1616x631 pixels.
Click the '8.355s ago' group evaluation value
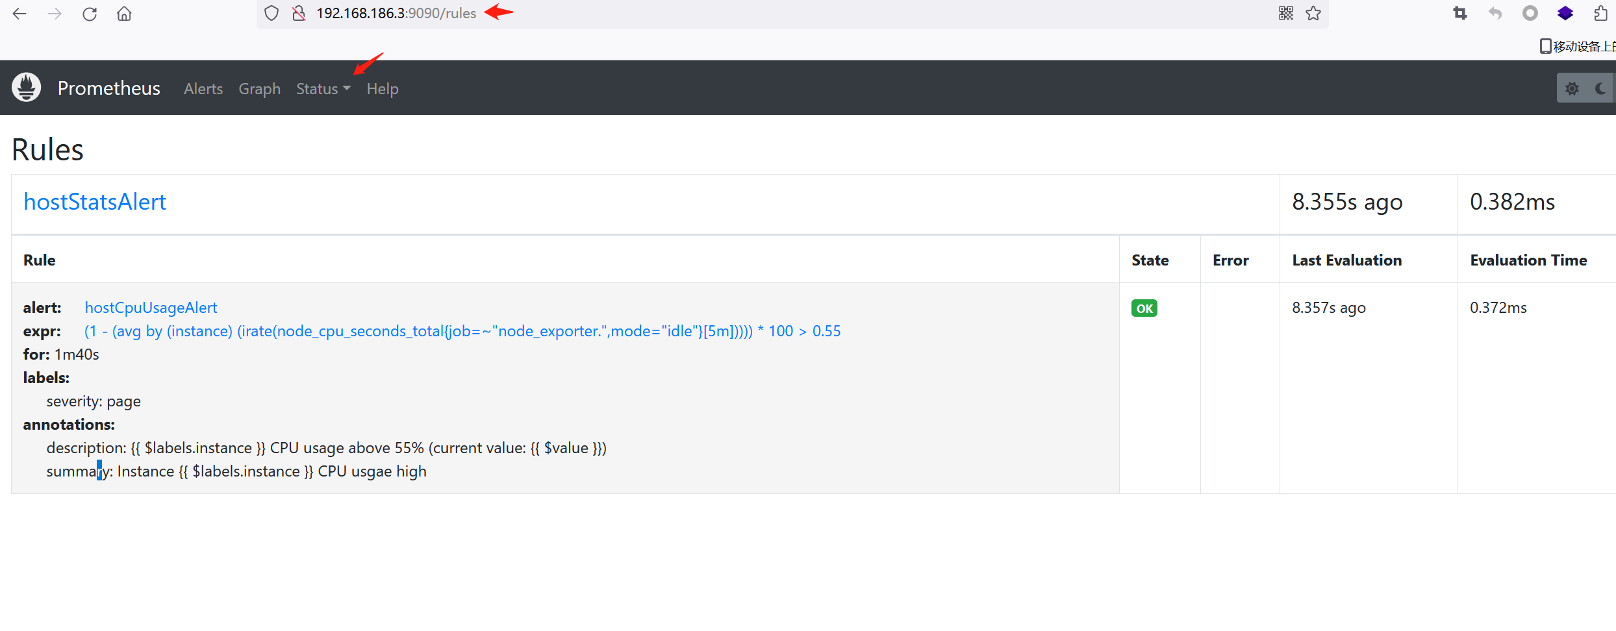click(x=1348, y=202)
